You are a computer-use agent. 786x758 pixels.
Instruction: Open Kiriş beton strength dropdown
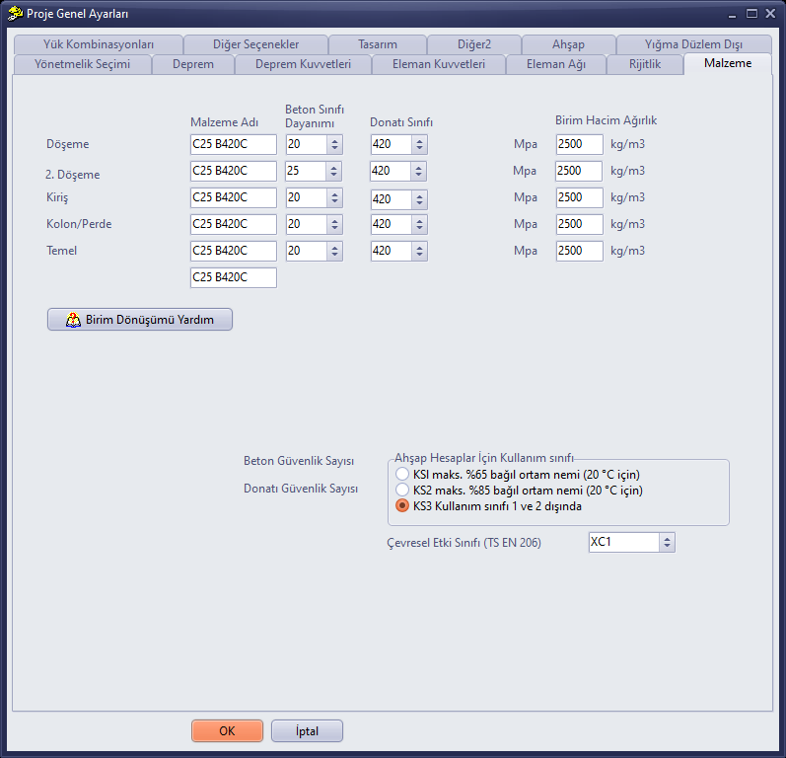click(334, 197)
